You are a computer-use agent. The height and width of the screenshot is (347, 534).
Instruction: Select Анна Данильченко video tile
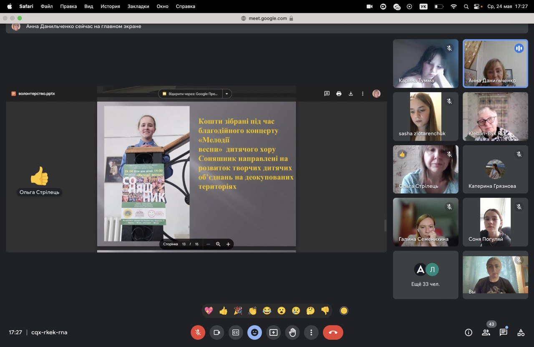495,63
